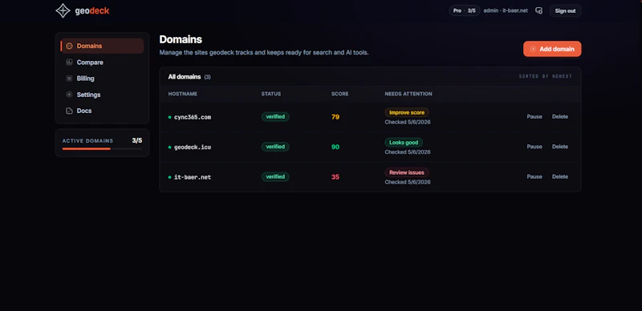The image size is (642, 311).
Task: Click the chart icon beside Compare
Action: pyautogui.click(x=69, y=63)
